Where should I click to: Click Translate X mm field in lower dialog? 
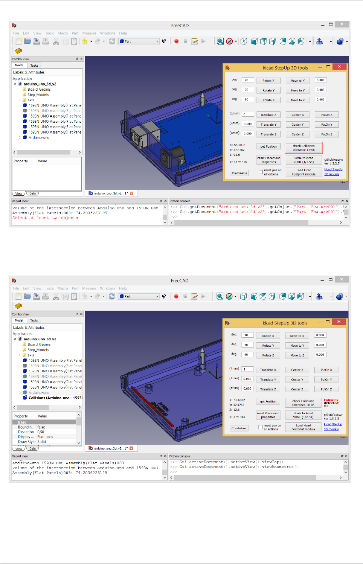pos(247,369)
